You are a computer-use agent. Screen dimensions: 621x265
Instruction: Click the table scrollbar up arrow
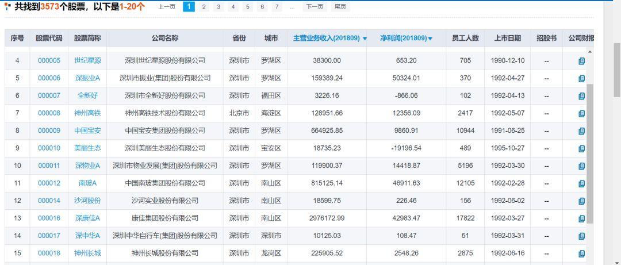[x=590, y=52]
